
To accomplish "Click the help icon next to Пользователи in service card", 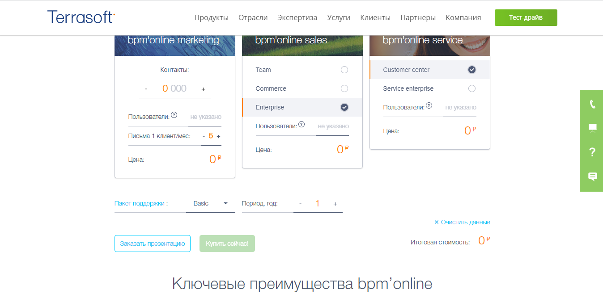I will tap(429, 105).
